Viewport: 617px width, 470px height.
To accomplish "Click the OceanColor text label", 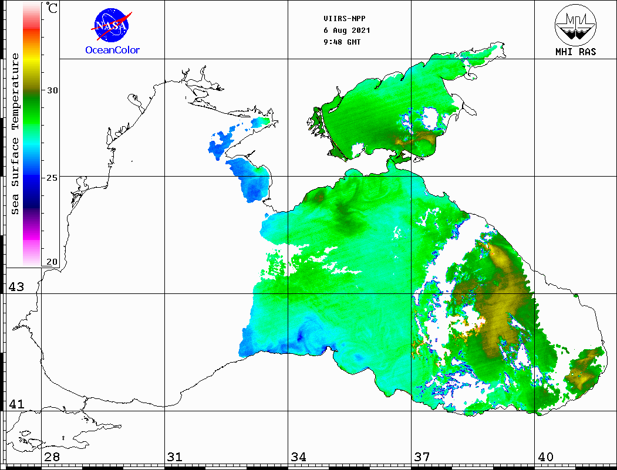I will (x=113, y=50).
